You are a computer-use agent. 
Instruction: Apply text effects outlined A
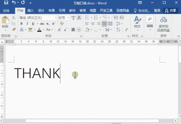[x=22, y=30]
